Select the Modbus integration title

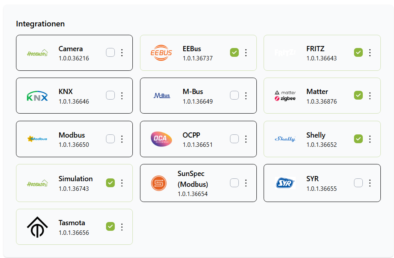click(x=72, y=135)
